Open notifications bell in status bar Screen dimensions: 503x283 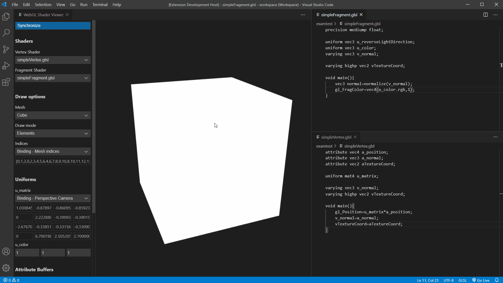pyautogui.click(x=497, y=280)
